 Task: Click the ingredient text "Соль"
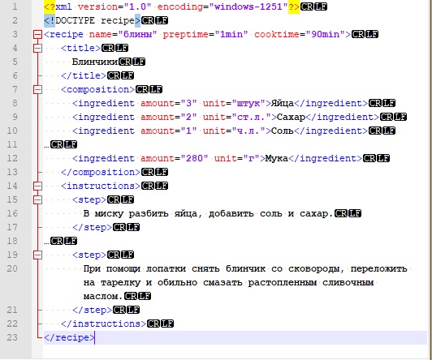(x=283, y=131)
